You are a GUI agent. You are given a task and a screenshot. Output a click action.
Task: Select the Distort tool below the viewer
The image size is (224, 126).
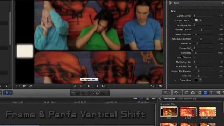point(30,86)
